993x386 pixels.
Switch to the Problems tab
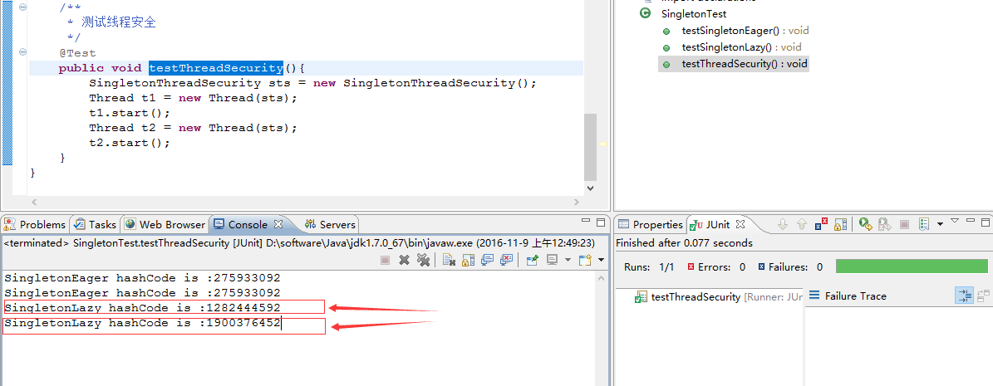[x=35, y=225]
